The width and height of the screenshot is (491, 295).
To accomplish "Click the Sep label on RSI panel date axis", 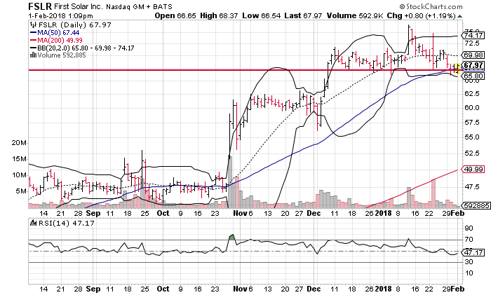I will pyautogui.click(x=93, y=289).
